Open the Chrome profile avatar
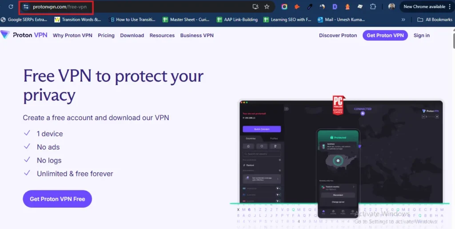Viewport: 455px width, 229px height. click(391, 7)
